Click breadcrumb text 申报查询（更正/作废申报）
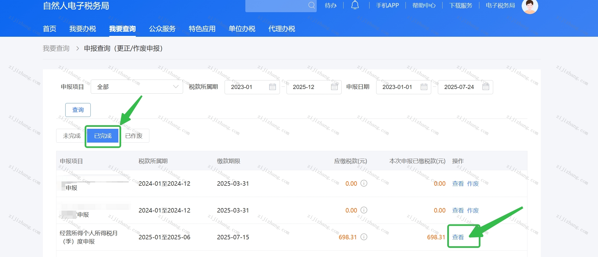Image resolution: width=598 pixels, height=257 pixels. click(124, 48)
